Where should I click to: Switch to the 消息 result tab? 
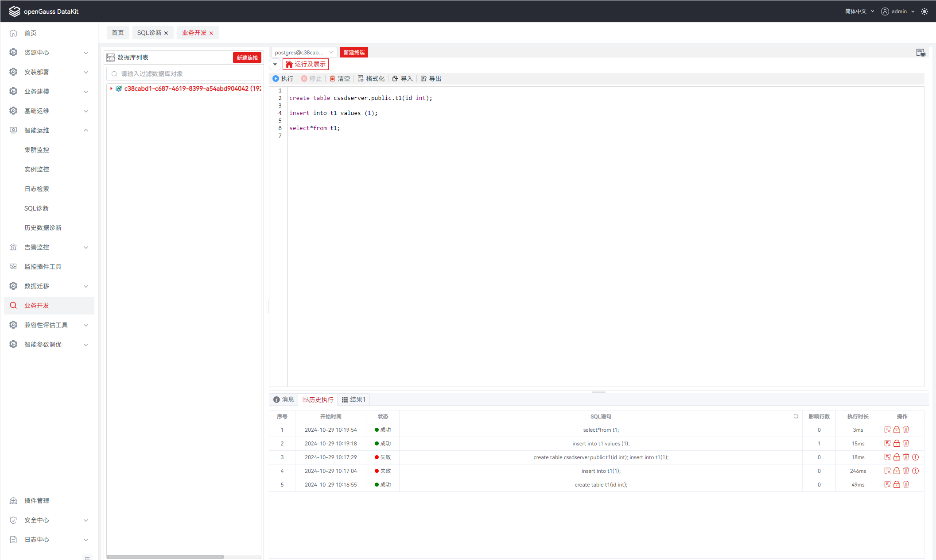(284, 399)
